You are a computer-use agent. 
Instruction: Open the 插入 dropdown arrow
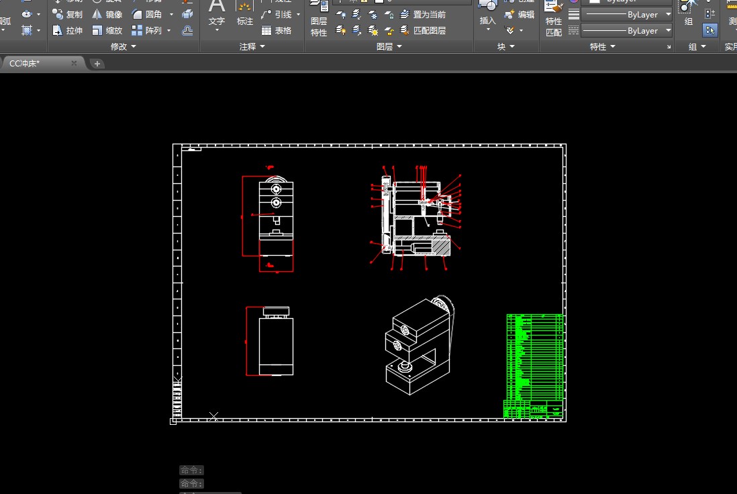click(488, 30)
